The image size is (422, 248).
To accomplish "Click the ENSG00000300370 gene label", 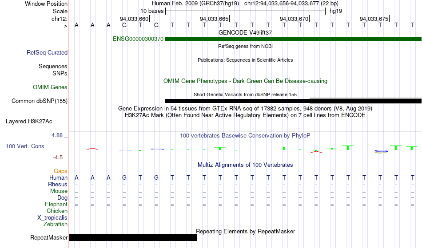I will (x=138, y=39).
